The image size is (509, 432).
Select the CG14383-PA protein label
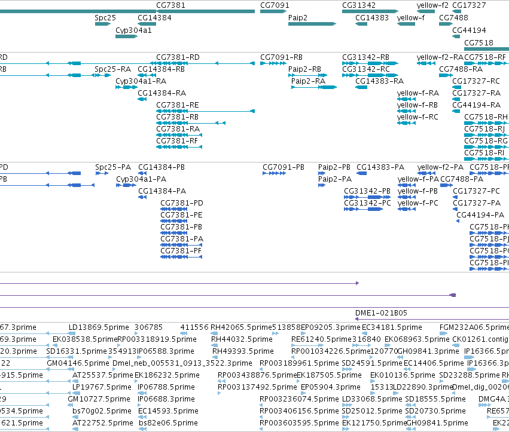tap(380, 167)
